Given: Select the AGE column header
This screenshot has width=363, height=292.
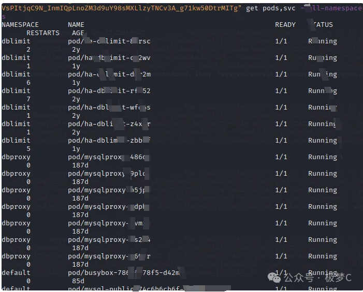Looking at the screenshot, I should pos(78,33).
